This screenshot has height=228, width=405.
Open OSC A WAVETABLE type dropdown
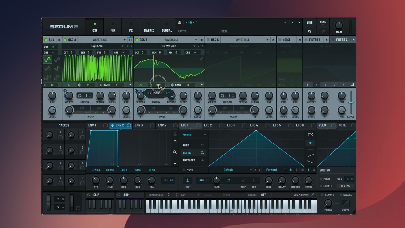click(125, 40)
